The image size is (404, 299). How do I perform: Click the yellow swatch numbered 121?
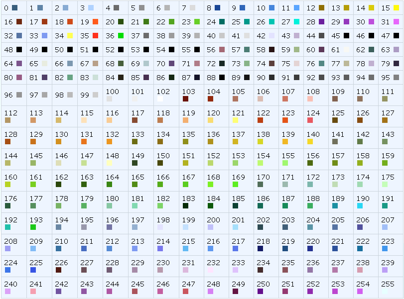(x=236, y=120)
